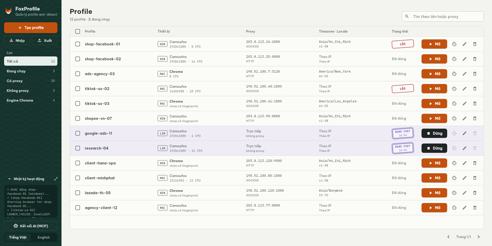Edit the agency-client-12 profile
Screen dimensions: 492x246
[465, 208]
